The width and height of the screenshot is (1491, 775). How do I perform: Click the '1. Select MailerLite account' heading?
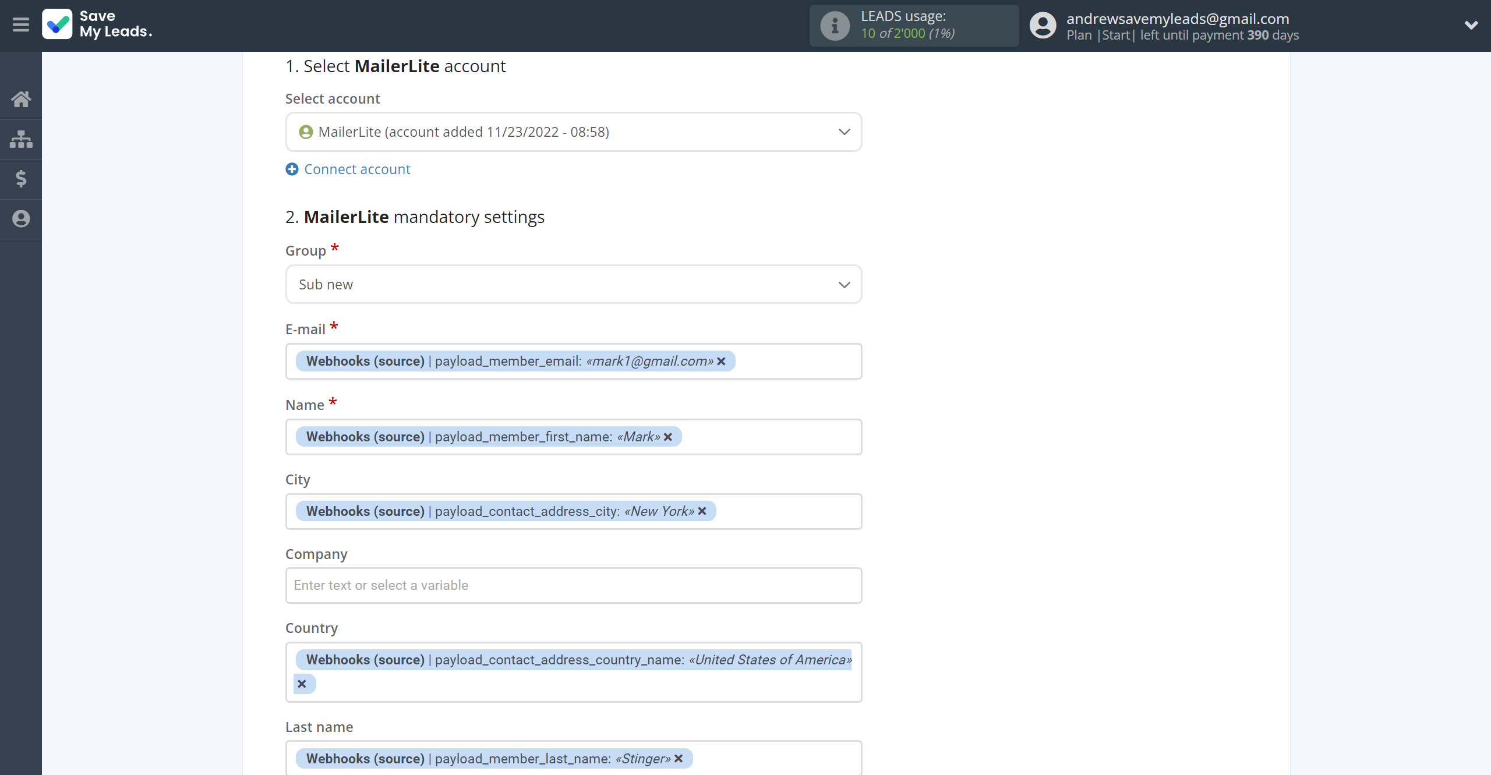pos(395,66)
